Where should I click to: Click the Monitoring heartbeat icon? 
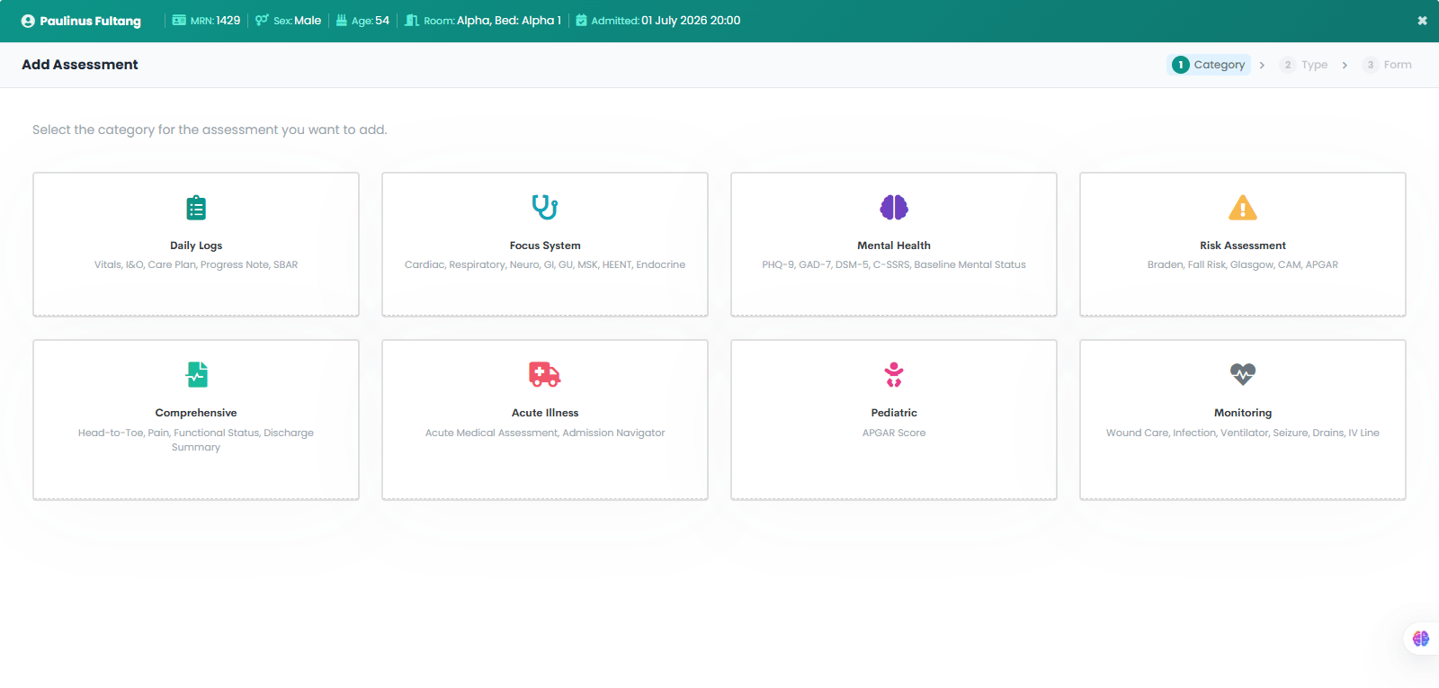[1243, 374]
